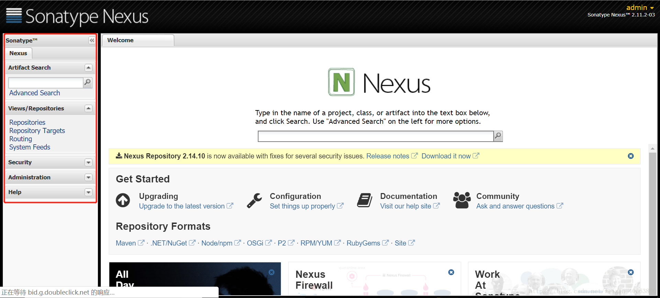Click the Artifact Search magnifier icon in sidebar
Image resolution: width=660 pixels, height=298 pixels.
88,82
